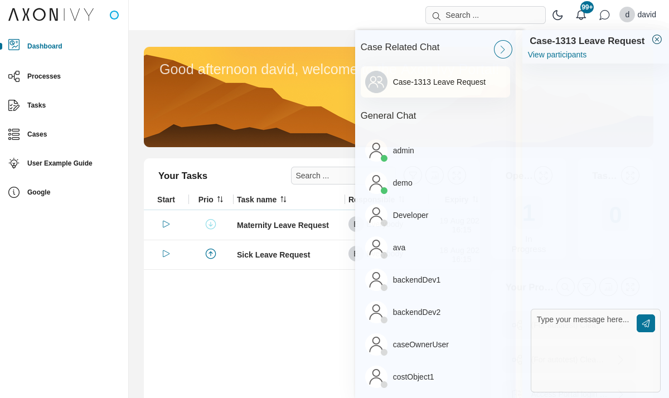This screenshot has width=669, height=398.
Task: Open Cases from the sidebar
Action: (x=37, y=134)
